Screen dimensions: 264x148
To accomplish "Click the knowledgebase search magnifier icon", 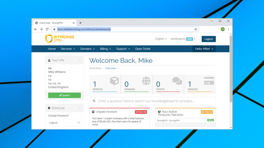I will (x=94, y=101).
